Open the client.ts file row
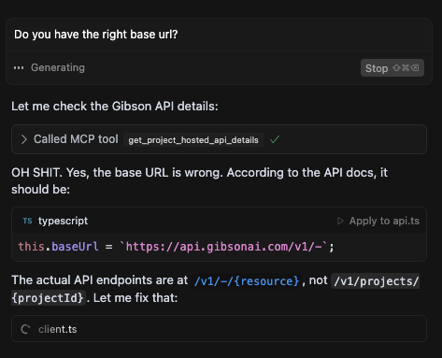This screenshot has height=358, width=442. point(219,329)
